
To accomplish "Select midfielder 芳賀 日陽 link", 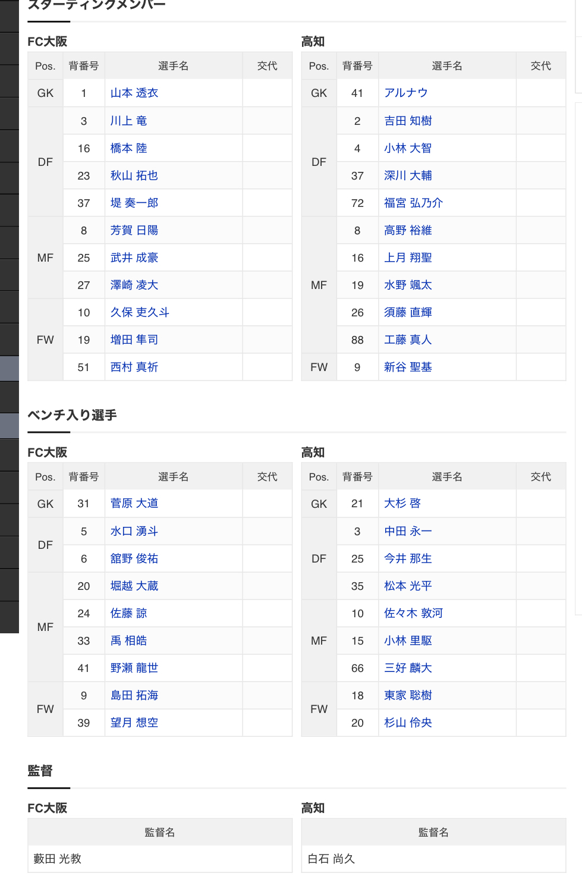I will click(134, 230).
